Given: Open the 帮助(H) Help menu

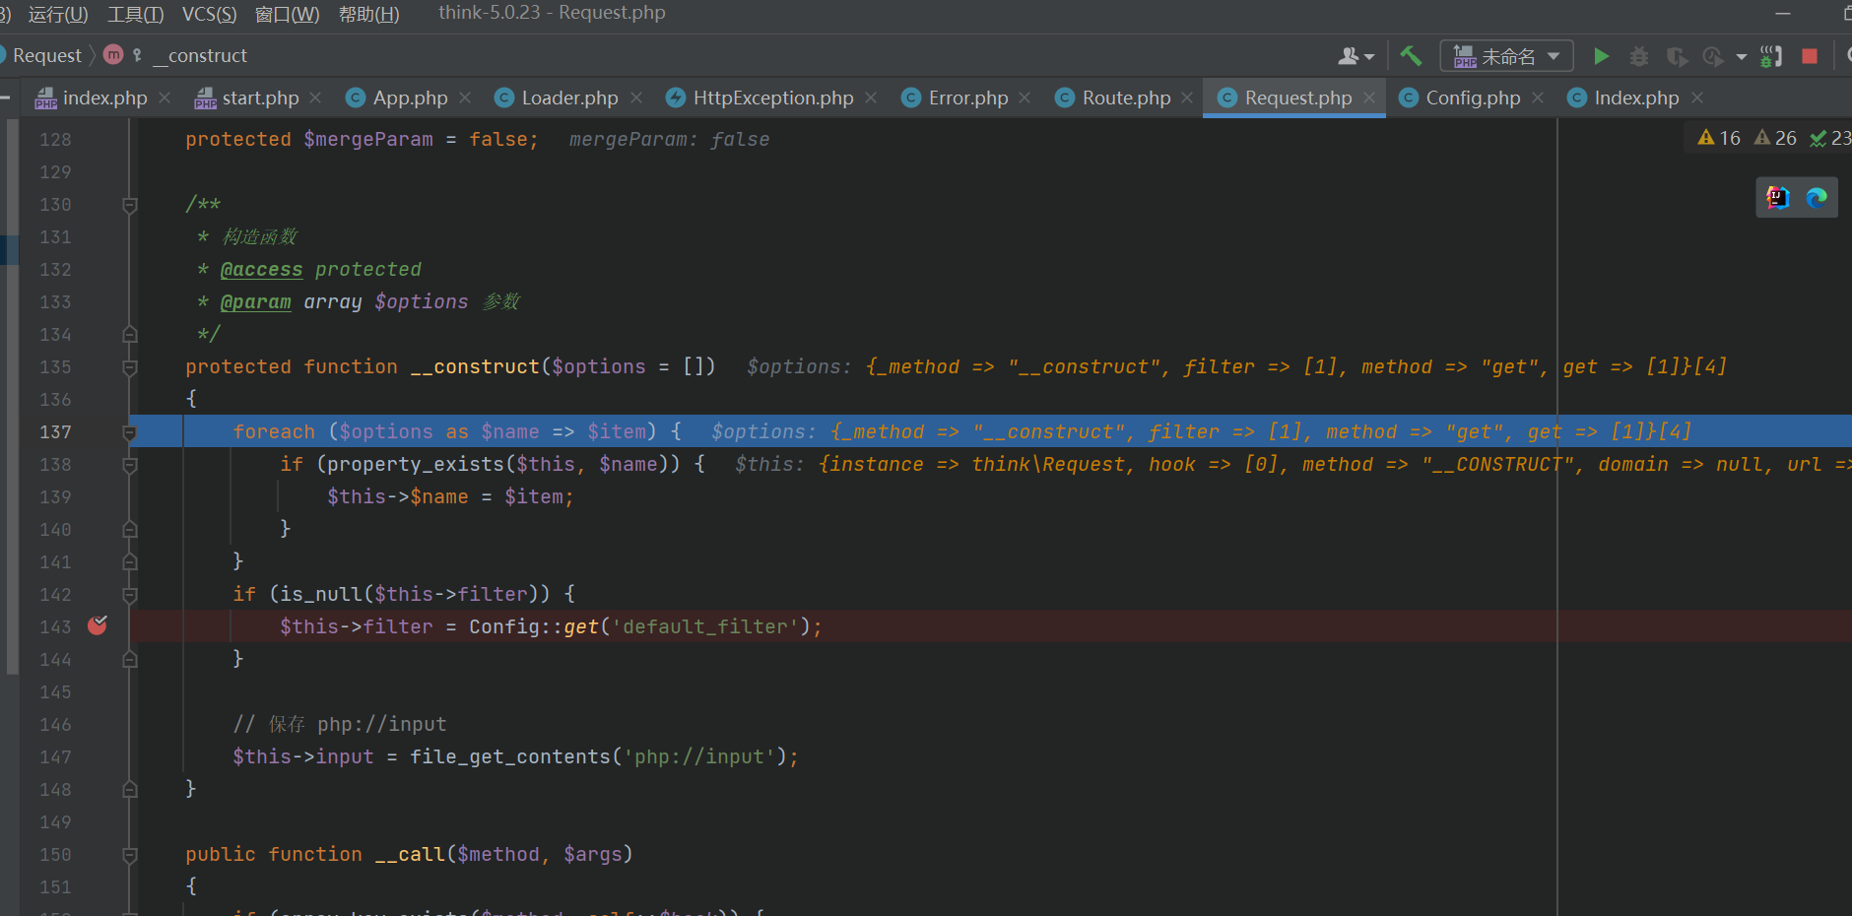Looking at the screenshot, I should pyautogui.click(x=368, y=14).
